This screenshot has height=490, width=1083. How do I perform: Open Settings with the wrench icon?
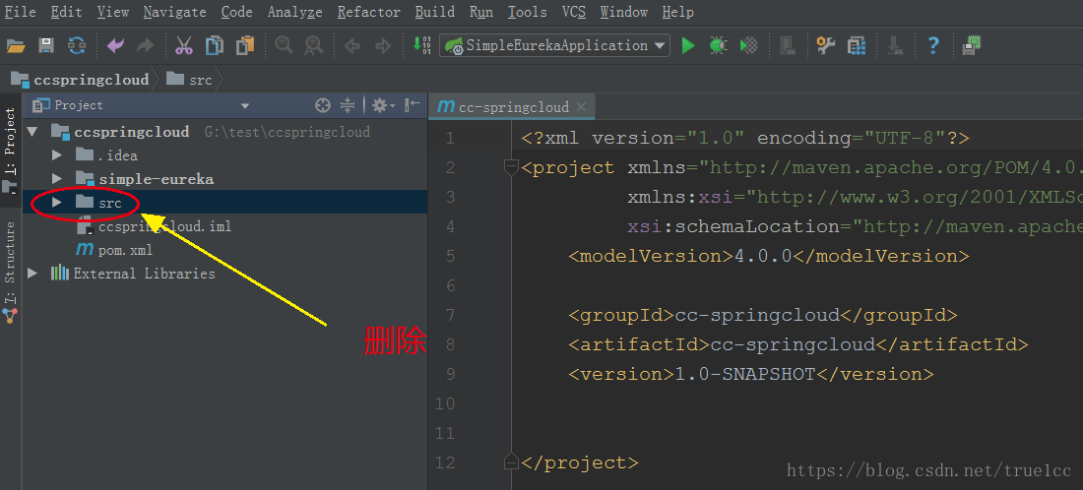(825, 46)
